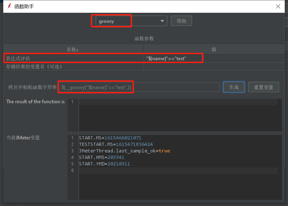Click the START.YMD=20210311 line
Viewport: 288px width, 206px height.
tap(104, 164)
